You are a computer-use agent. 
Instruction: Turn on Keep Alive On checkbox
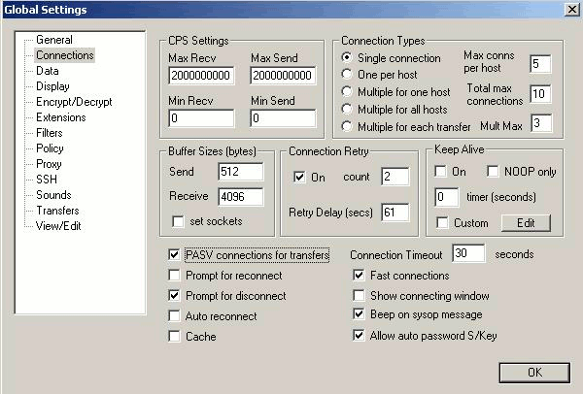point(443,172)
